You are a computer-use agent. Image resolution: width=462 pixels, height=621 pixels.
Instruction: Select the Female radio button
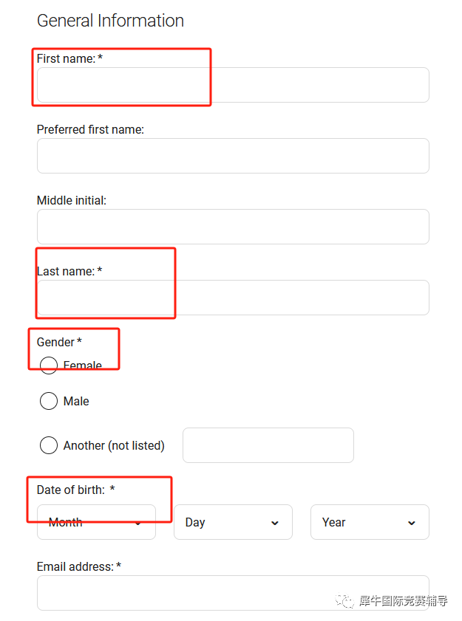pyautogui.click(x=49, y=366)
